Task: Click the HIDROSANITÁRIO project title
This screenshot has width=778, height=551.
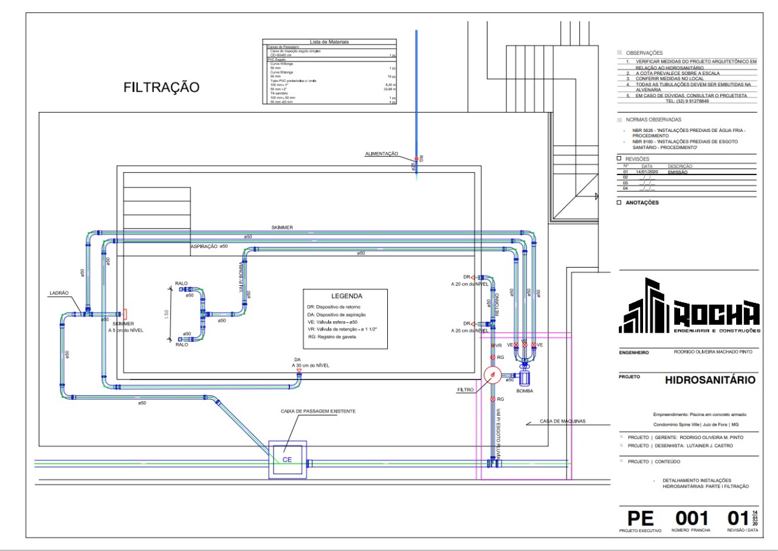Action: [710, 380]
